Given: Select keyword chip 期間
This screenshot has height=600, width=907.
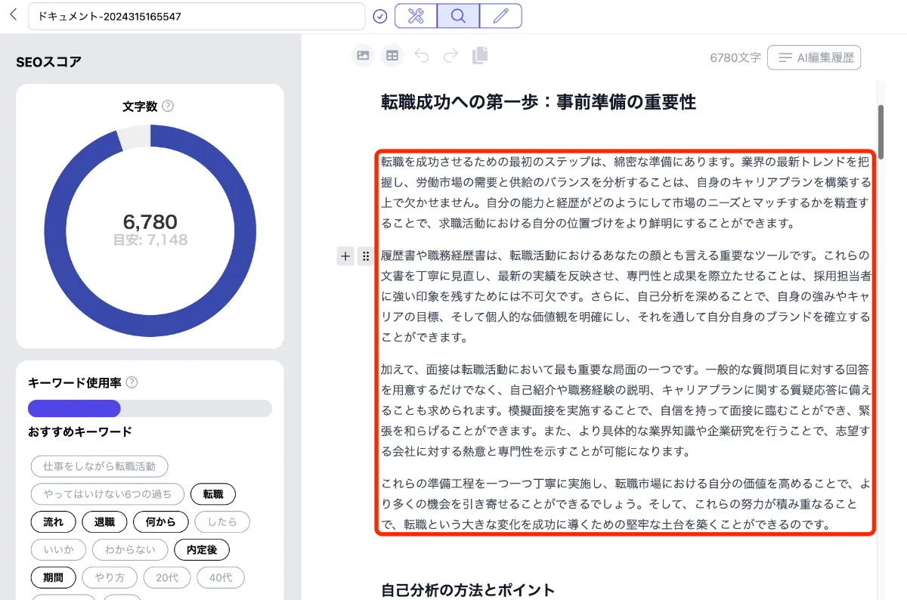Looking at the screenshot, I should click(53, 578).
